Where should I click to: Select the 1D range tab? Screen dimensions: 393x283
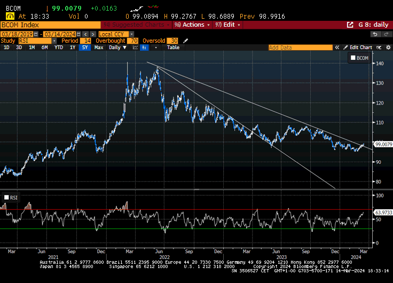click(6, 48)
